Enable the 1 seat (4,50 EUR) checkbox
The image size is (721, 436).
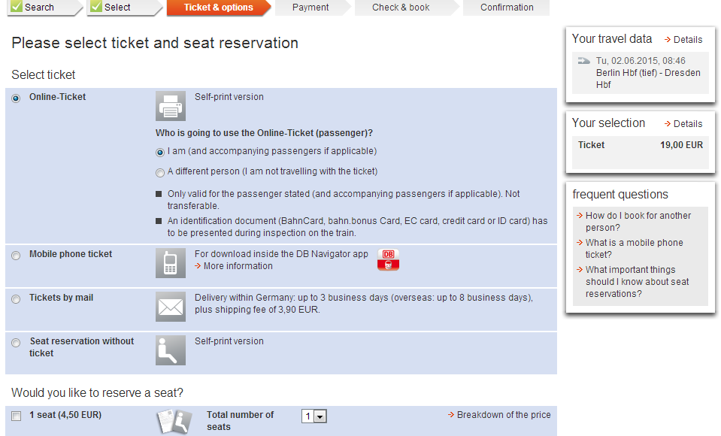coord(17,416)
